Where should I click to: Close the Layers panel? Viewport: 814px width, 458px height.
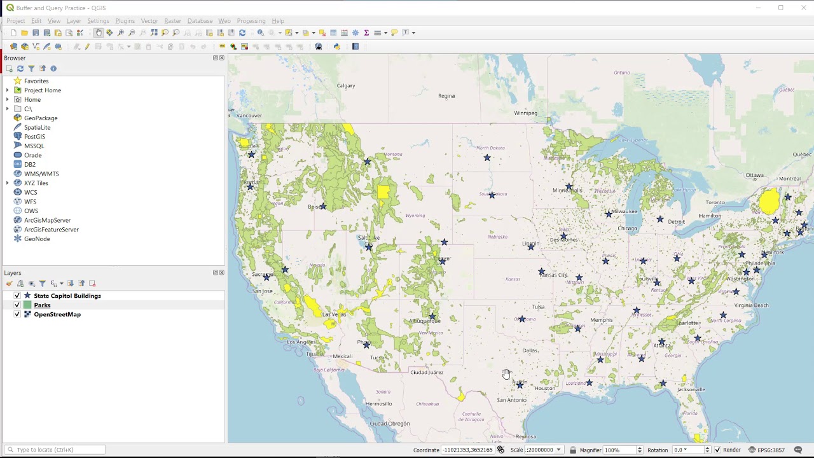(221, 272)
